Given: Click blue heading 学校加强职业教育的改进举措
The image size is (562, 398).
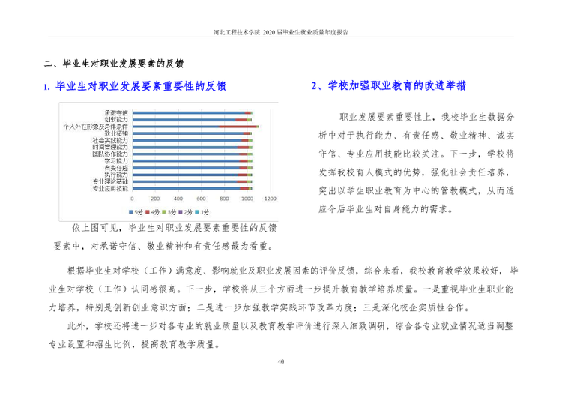Looking at the screenshot, I should coord(396,86).
